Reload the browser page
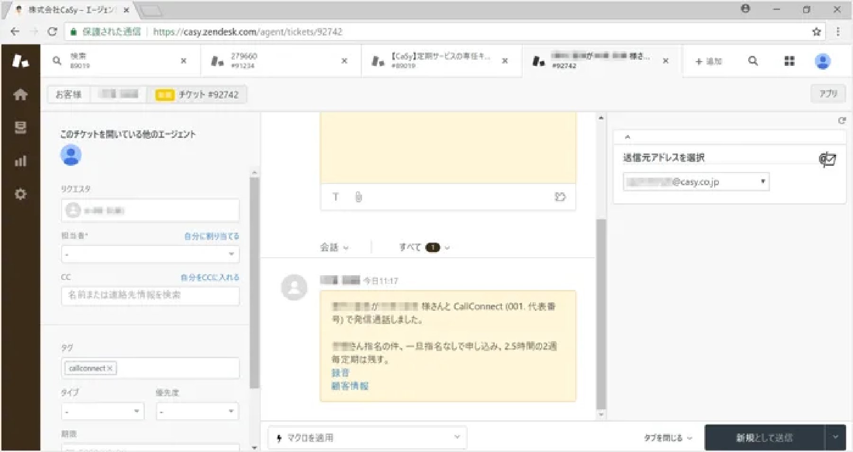The image size is (853, 452). 53,32
